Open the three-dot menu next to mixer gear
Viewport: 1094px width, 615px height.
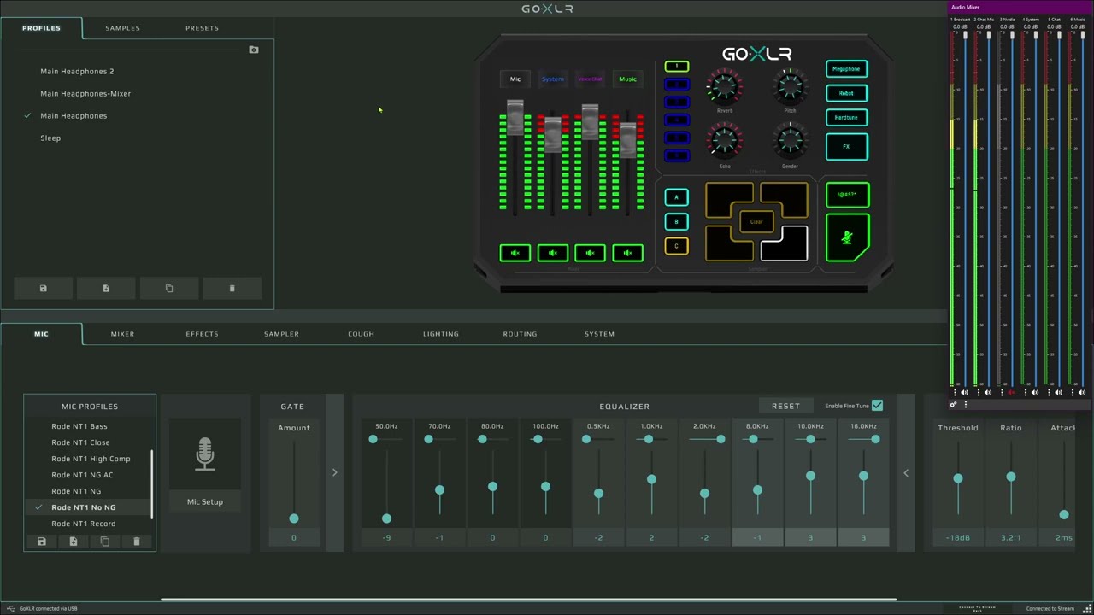tap(966, 405)
